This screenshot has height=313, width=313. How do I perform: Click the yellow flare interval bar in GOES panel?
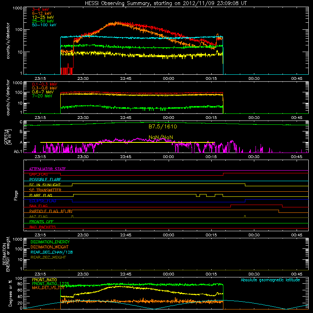point(128,142)
